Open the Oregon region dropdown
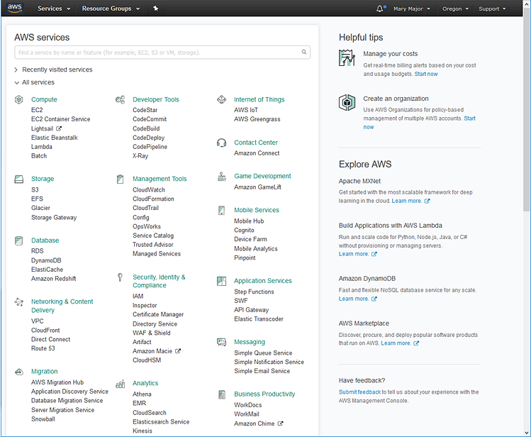 click(x=455, y=9)
